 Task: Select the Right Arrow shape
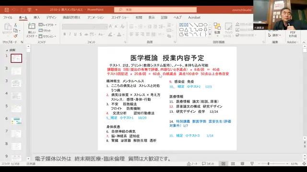click(201, 30)
